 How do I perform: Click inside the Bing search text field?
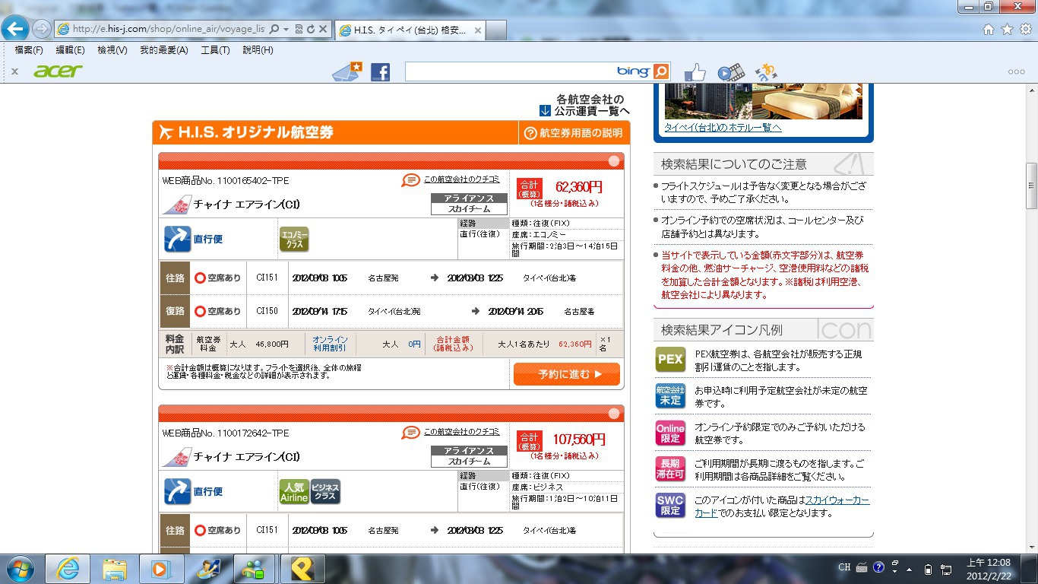509,71
